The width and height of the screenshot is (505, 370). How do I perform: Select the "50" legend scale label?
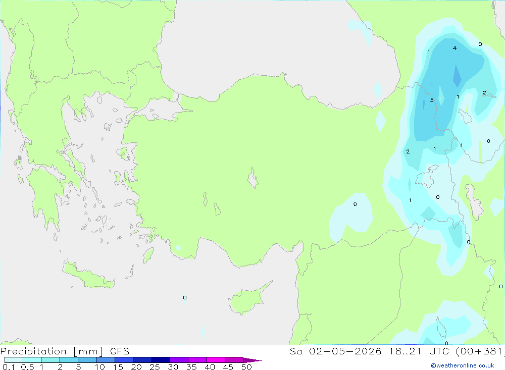[246, 367]
